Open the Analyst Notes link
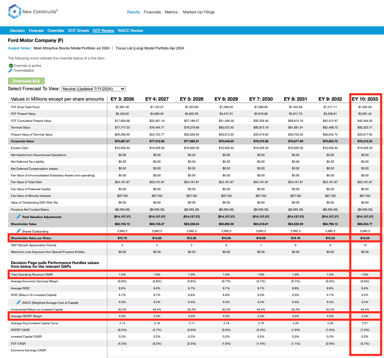The image size is (384, 358). pyautogui.click(x=19, y=48)
